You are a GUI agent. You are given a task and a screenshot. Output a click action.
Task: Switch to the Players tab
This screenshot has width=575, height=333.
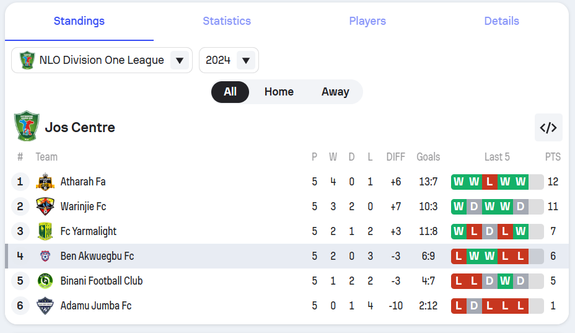pyautogui.click(x=367, y=21)
